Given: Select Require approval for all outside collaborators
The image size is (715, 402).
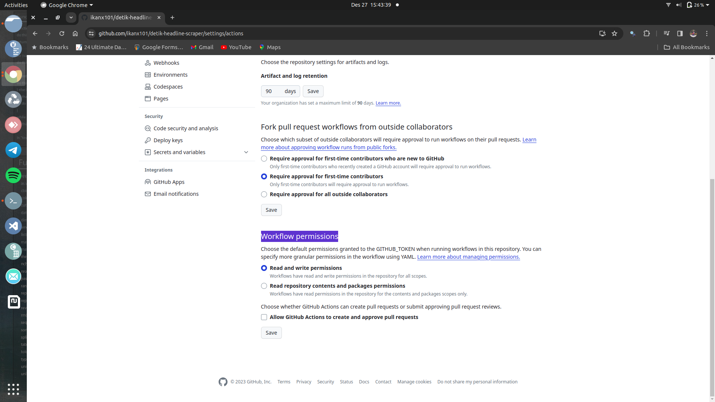Looking at the screenshot, I should 264,194.
